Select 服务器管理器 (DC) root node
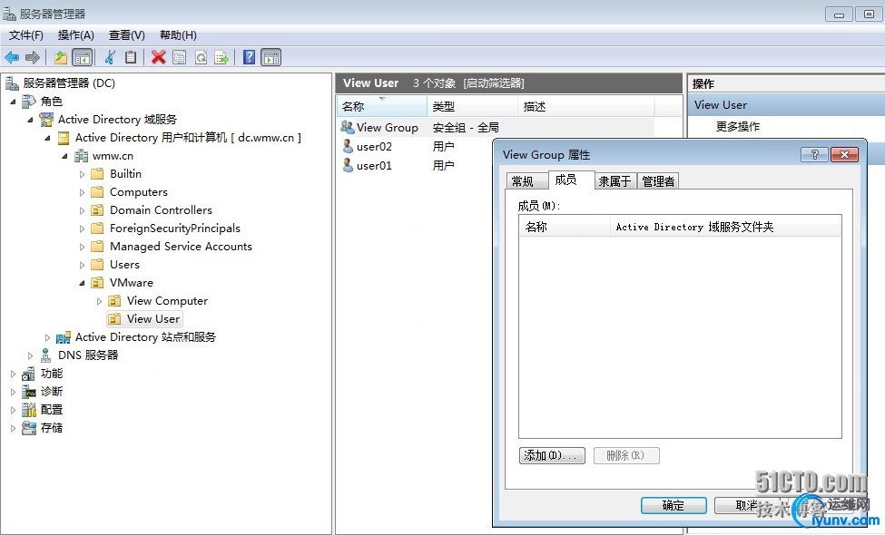This screenshot has height=535, width=885. [68, 83]
